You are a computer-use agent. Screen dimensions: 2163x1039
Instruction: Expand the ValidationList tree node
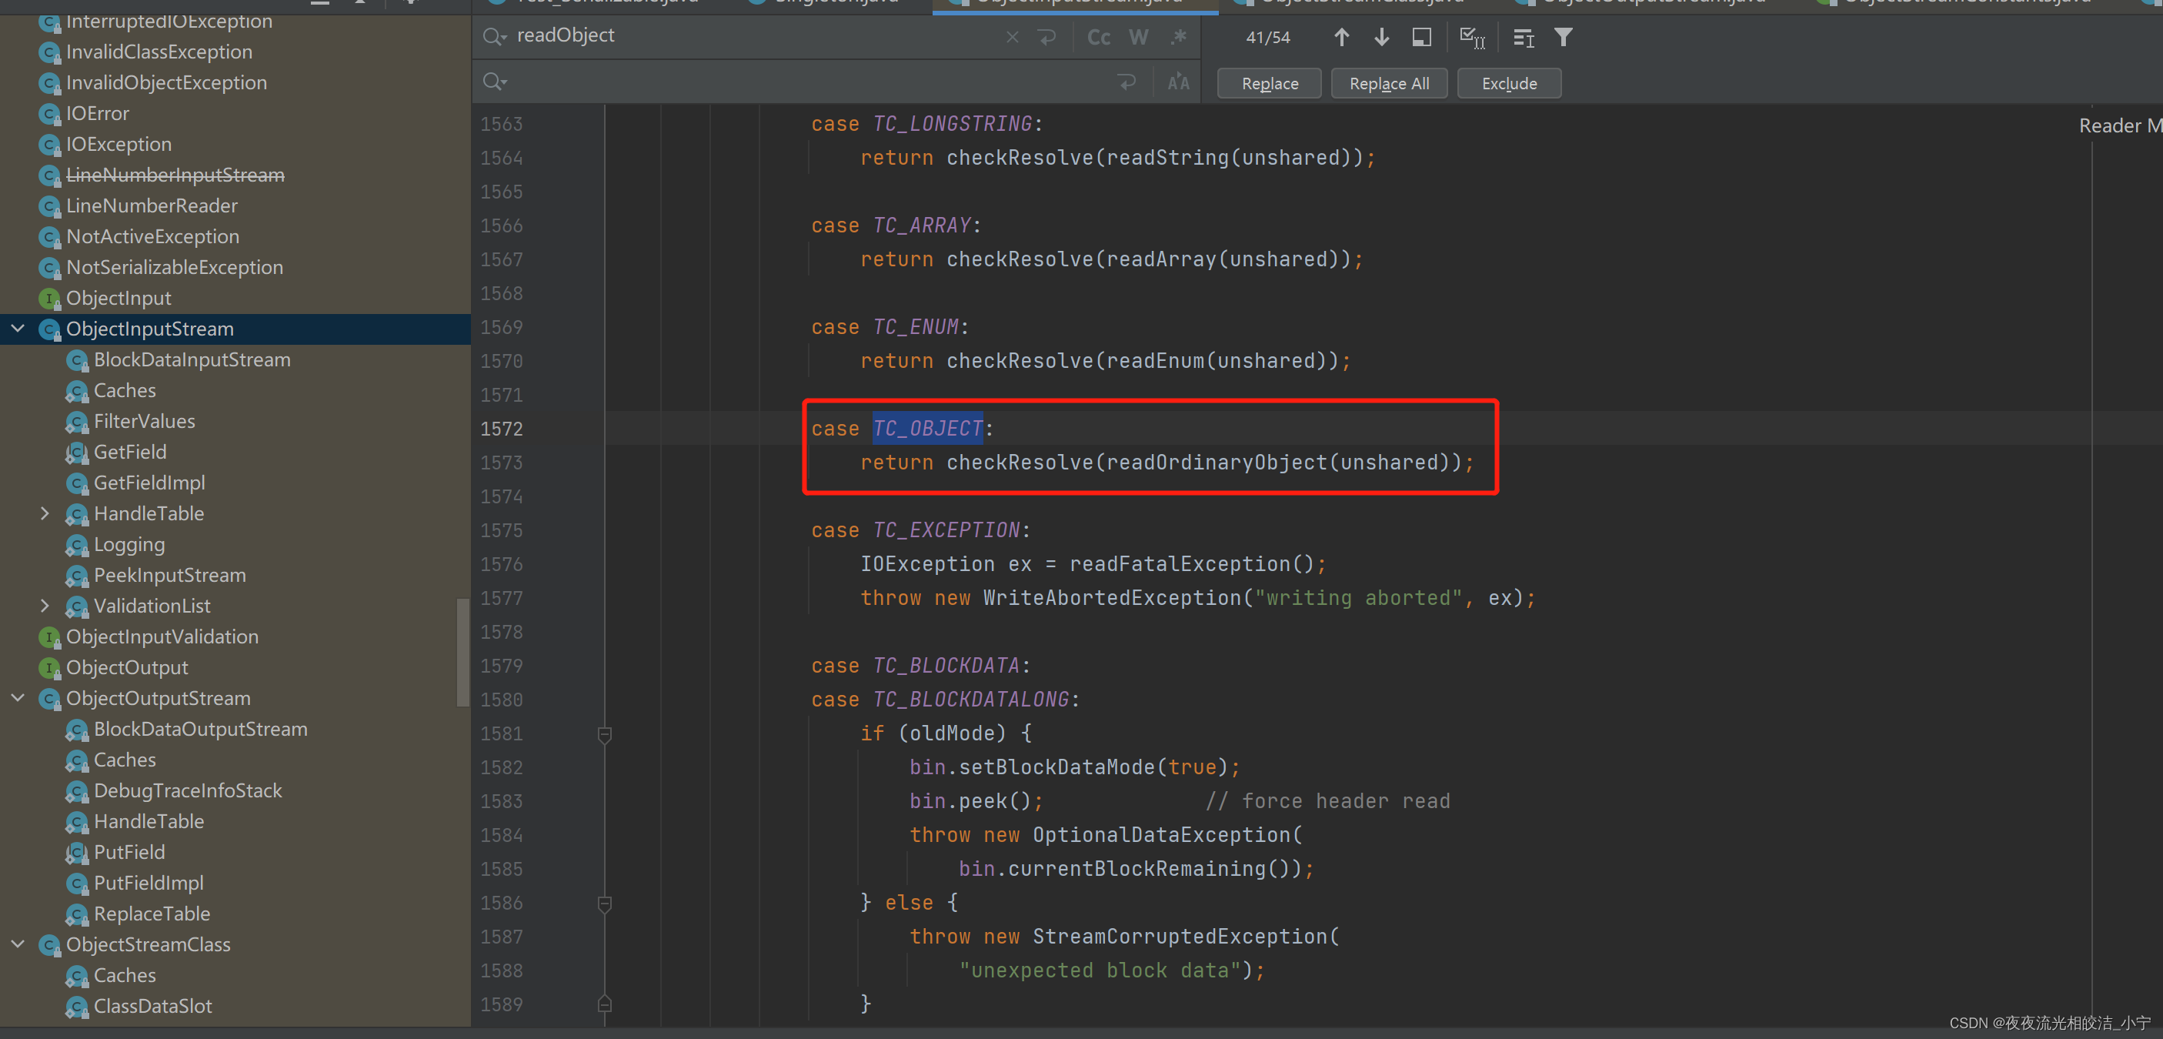(45, 606)
